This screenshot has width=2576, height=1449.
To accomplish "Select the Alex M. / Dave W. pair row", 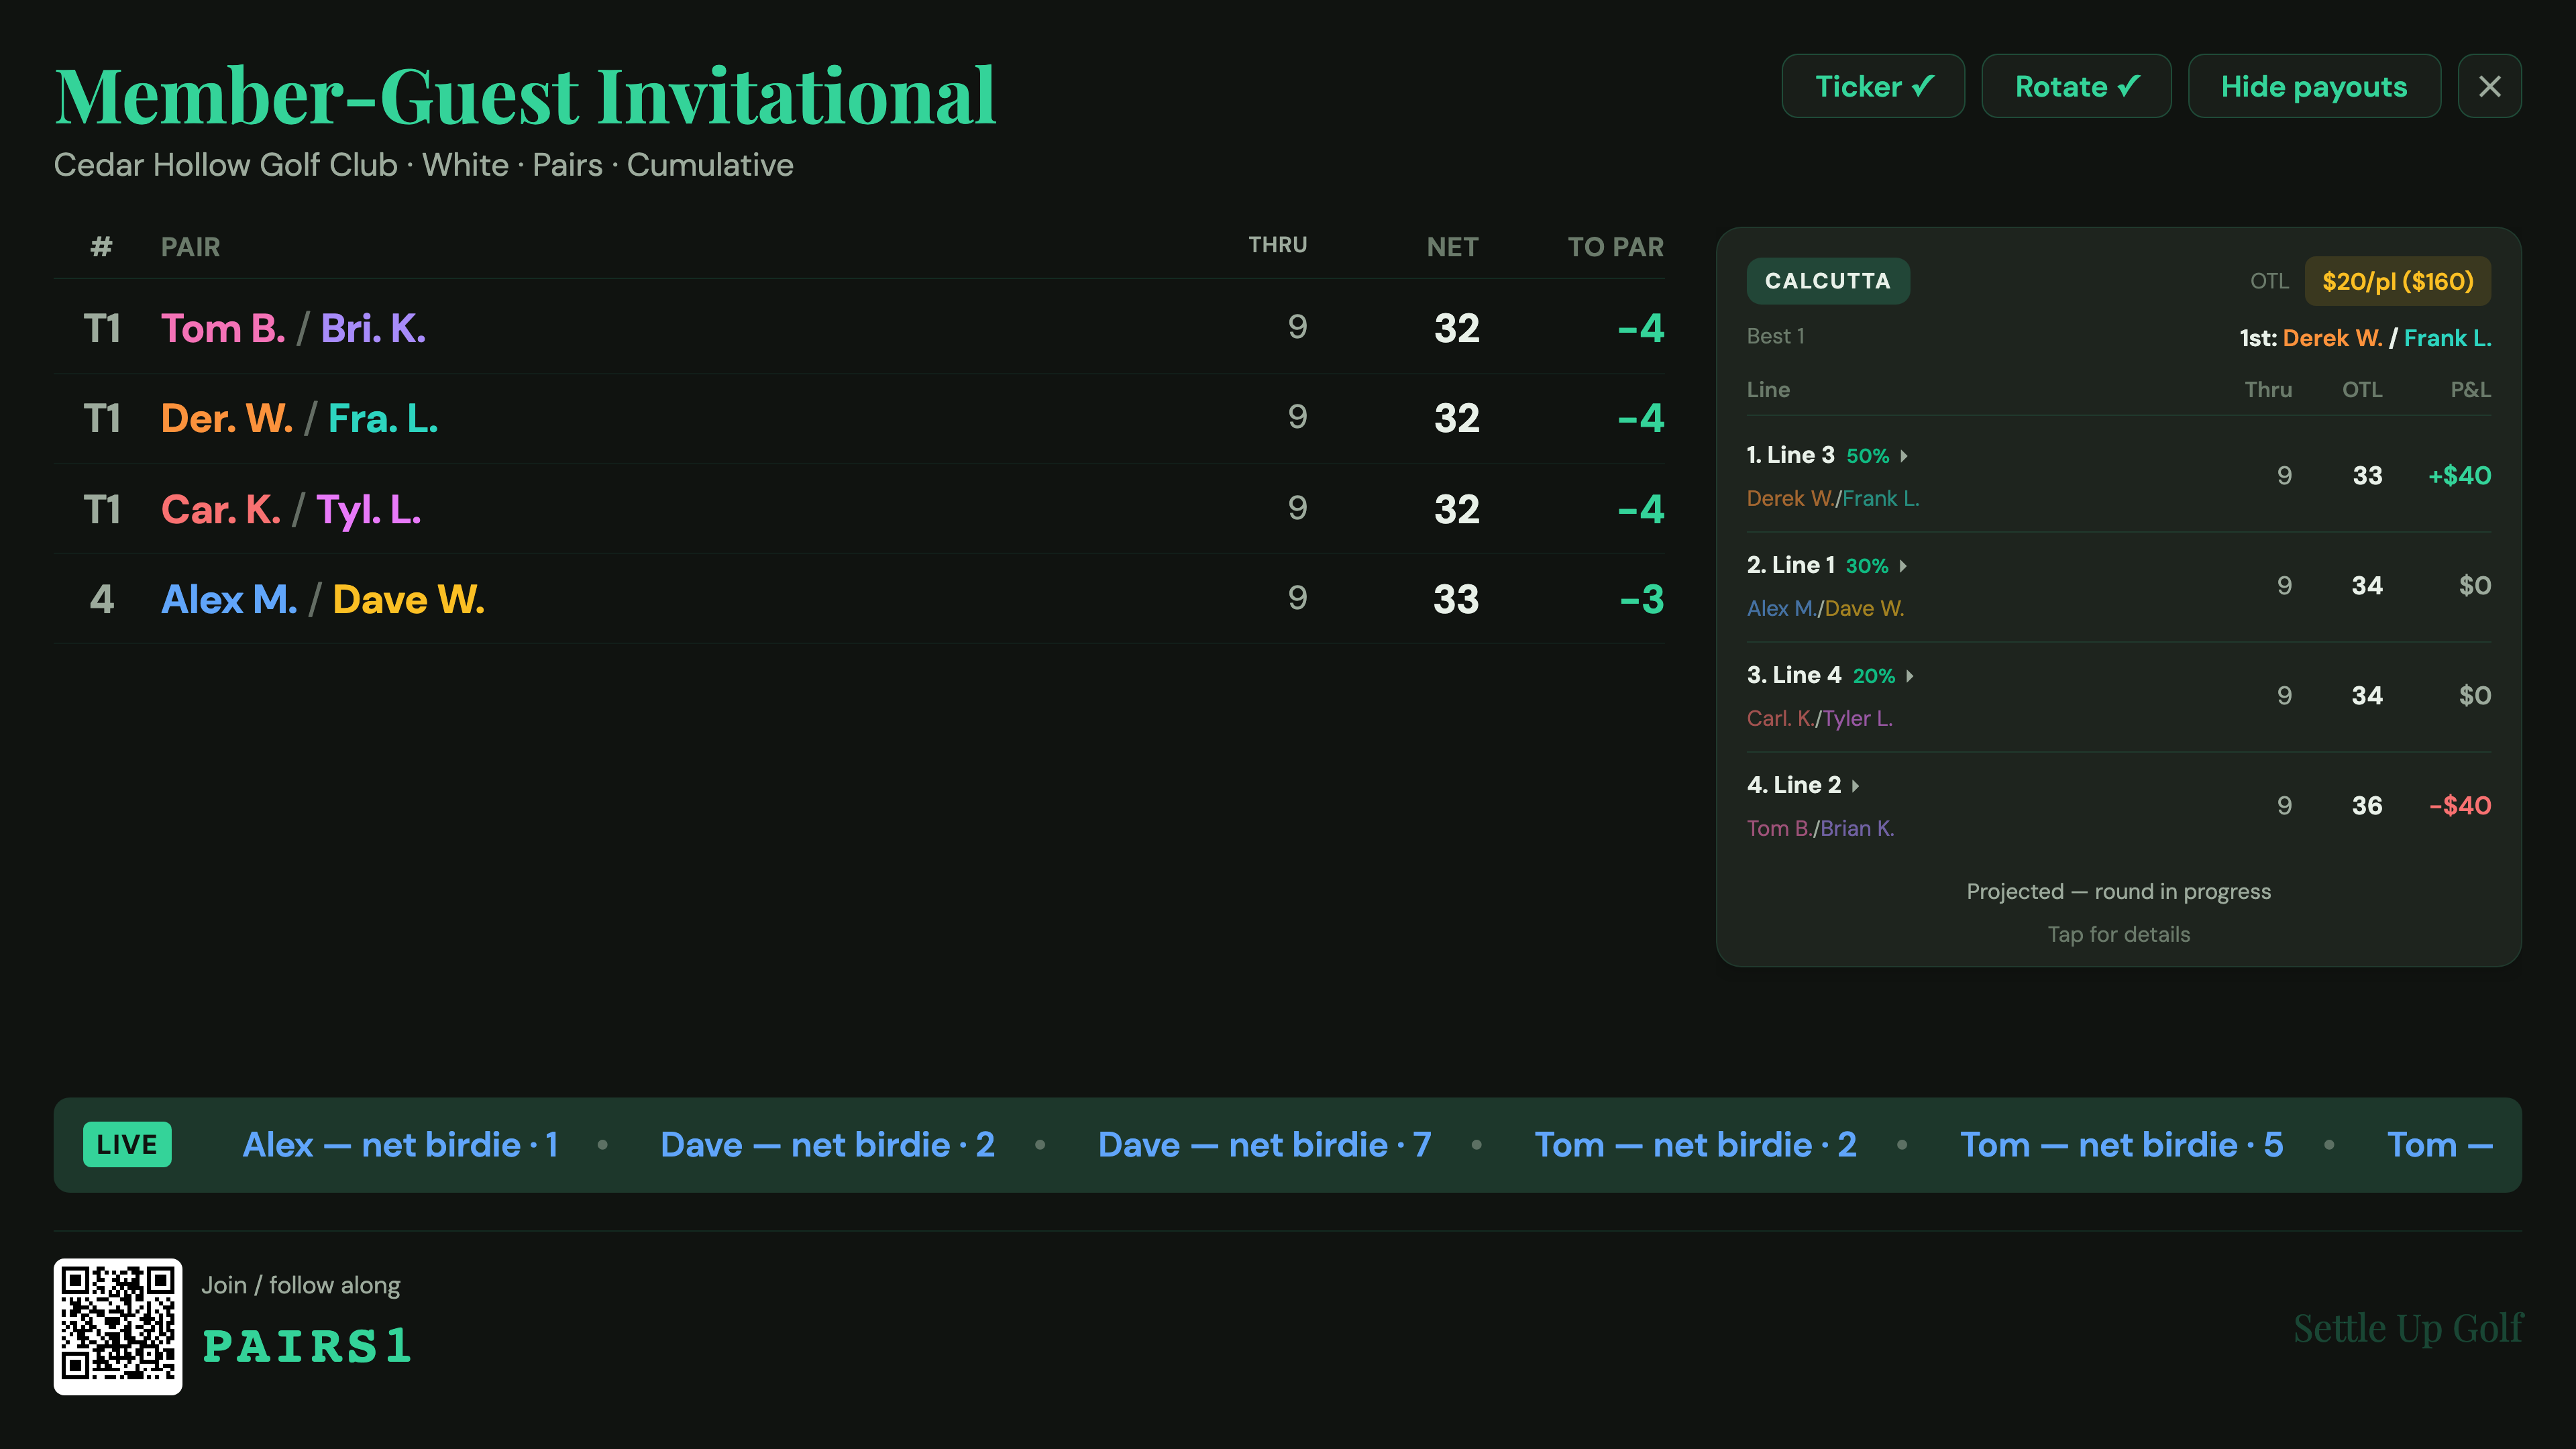I will click(x=859, y=599).
